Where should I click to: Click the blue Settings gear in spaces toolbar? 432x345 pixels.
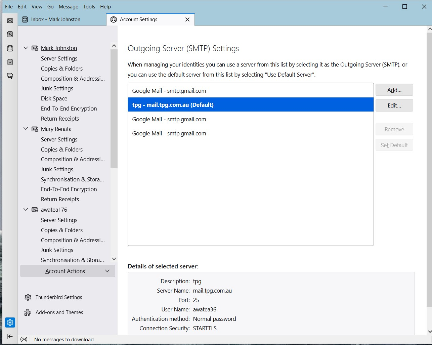point(10,322)
